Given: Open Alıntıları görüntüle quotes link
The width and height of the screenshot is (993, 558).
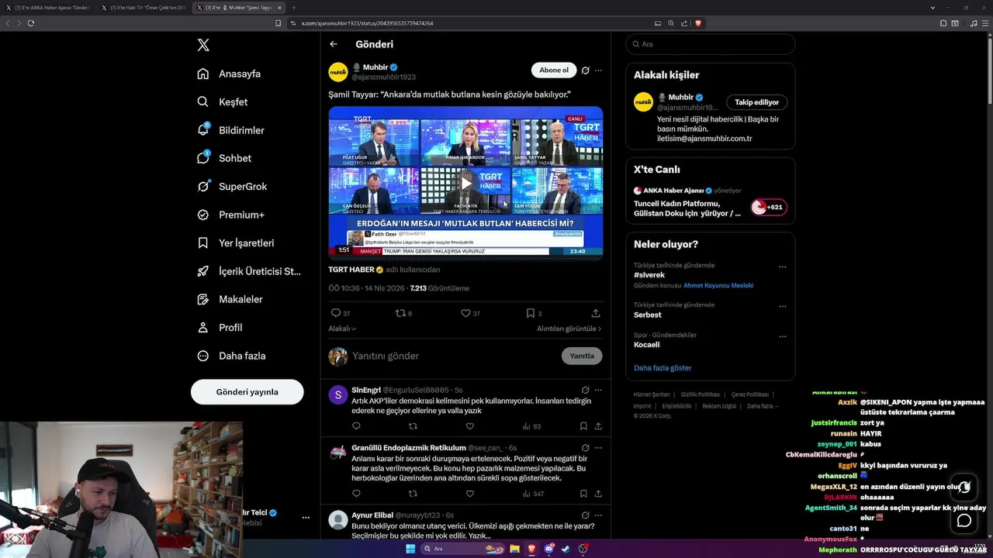Looking at the screenshot, I should coord(569,329).
